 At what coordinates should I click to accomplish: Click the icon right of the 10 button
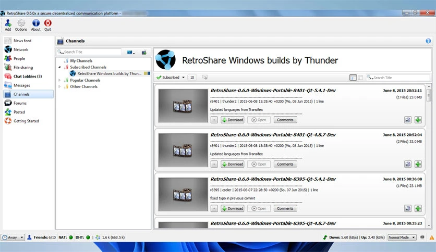(205, 78)
